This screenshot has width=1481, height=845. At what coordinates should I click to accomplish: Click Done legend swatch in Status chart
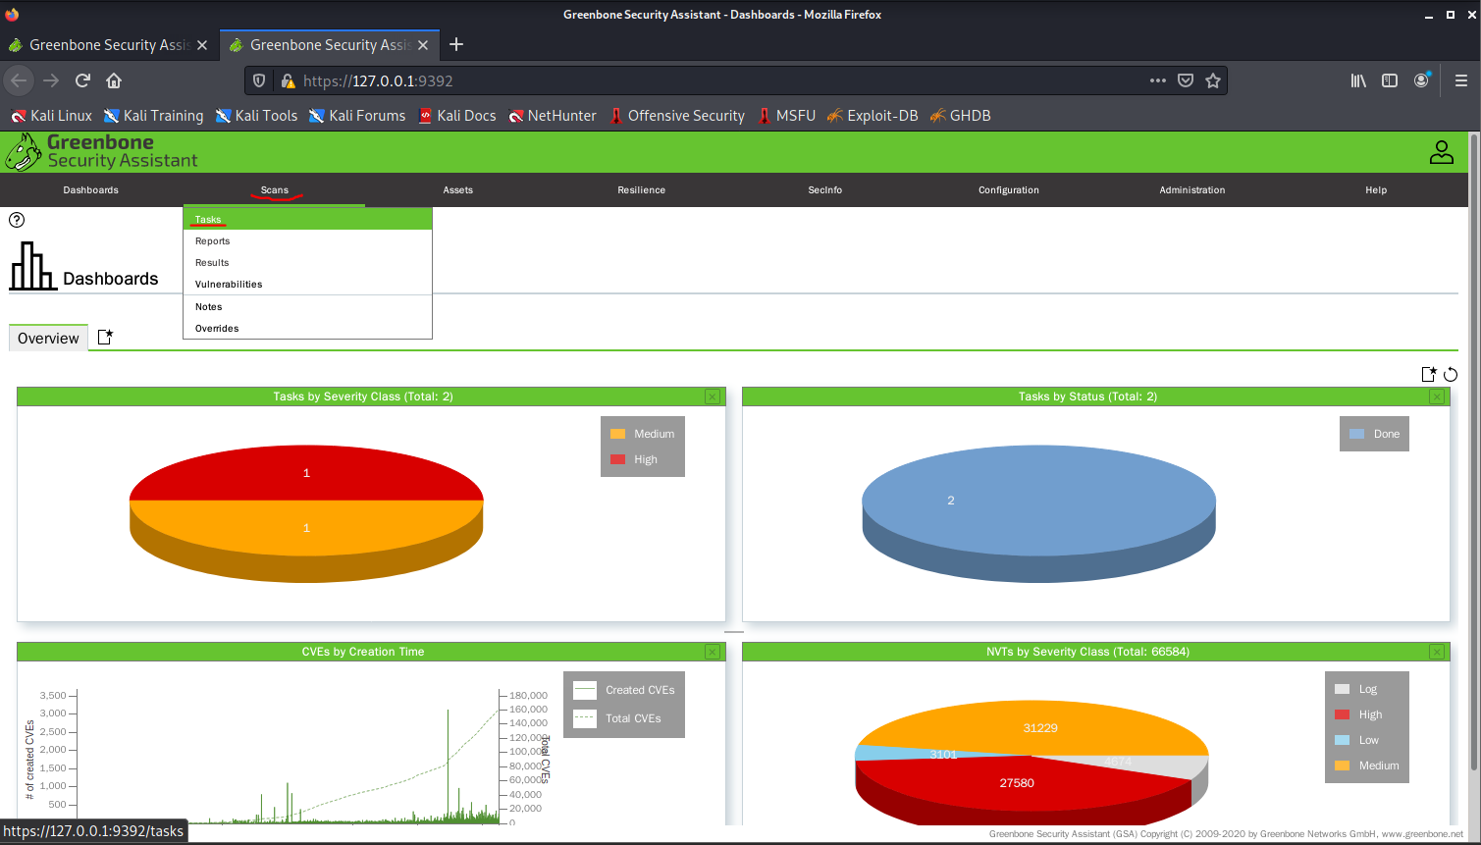[1356, 434]
